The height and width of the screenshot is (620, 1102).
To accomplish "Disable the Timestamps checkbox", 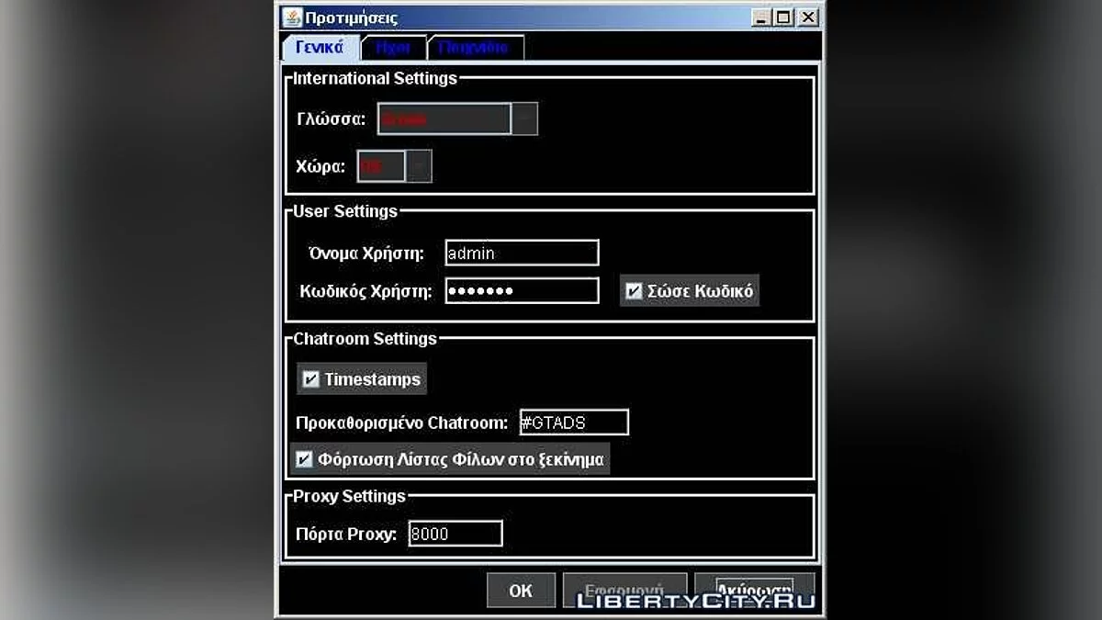I will pos(310,379).
